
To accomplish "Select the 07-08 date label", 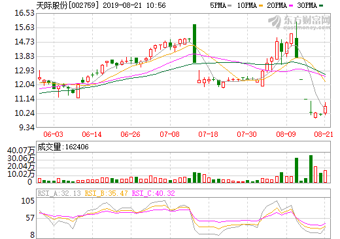I will point(169,134).
